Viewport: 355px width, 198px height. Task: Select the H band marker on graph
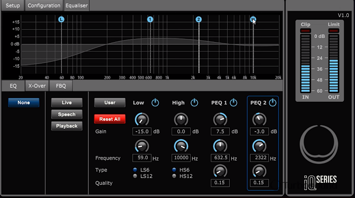pos(253,19)
